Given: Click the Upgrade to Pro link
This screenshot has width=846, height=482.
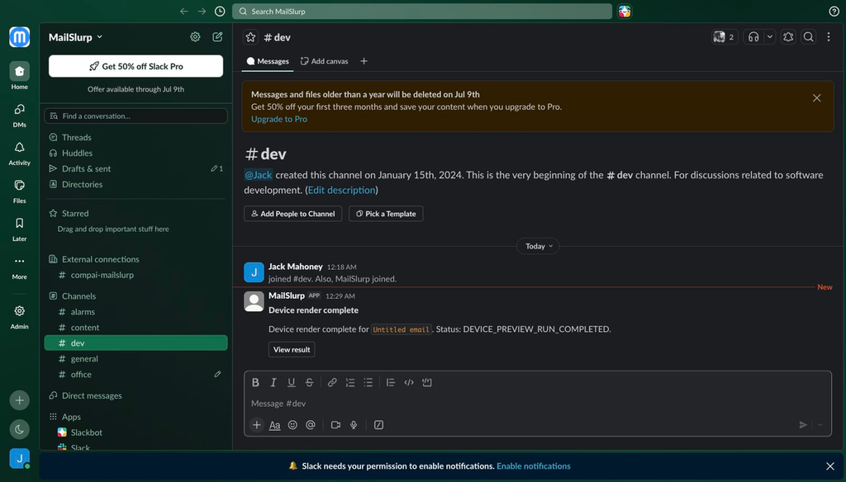Looking at the screenshot, I should (279, 119).
